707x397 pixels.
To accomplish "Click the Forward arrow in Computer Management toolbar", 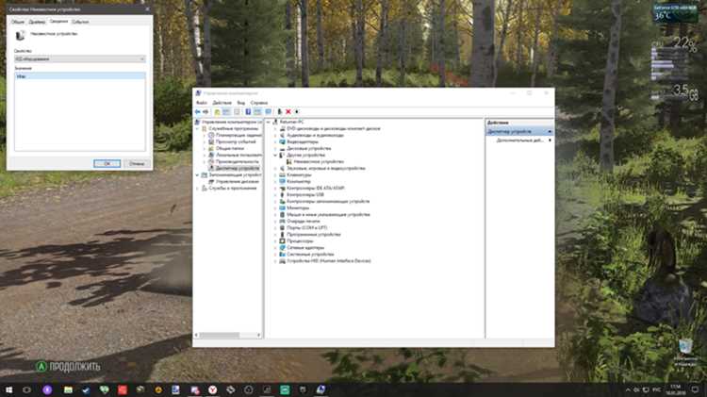I will coord(206,112).
